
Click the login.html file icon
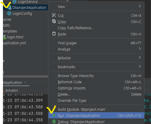[4, 37]
